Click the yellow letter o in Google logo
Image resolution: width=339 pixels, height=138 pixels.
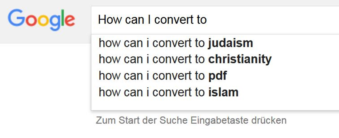coord(44,20)
